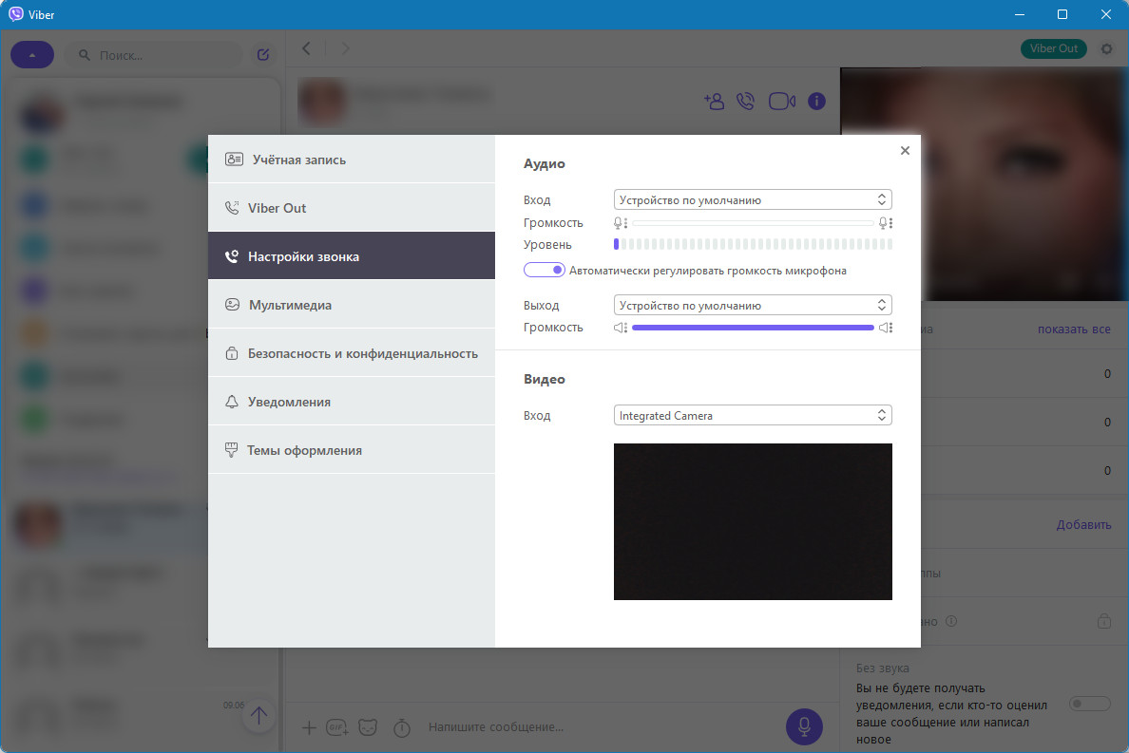Click the camera preview area
This screenshot has width=1129, height=753.
pos(752,521)
